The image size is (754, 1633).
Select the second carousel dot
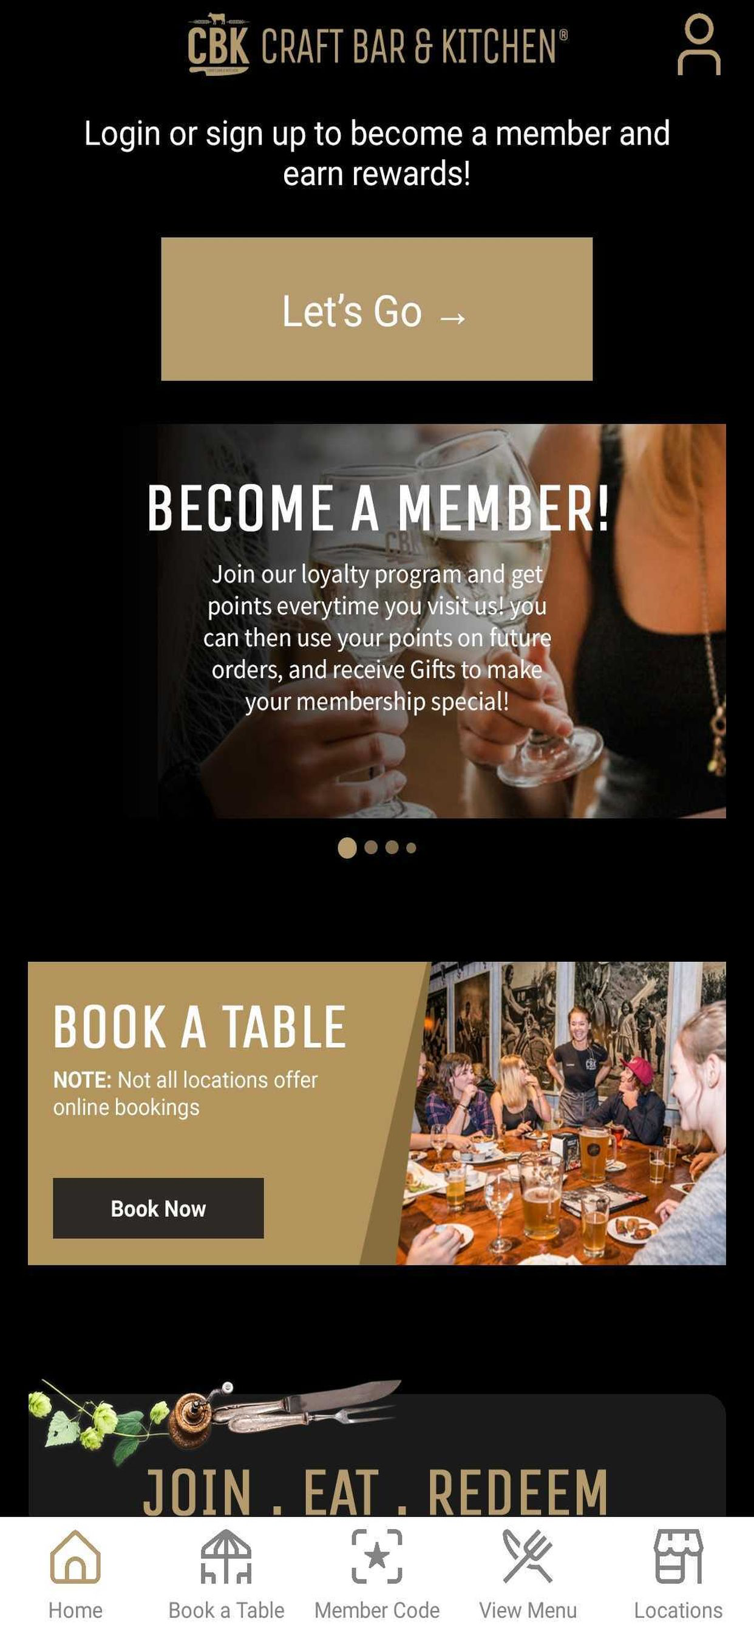(372, 847)
